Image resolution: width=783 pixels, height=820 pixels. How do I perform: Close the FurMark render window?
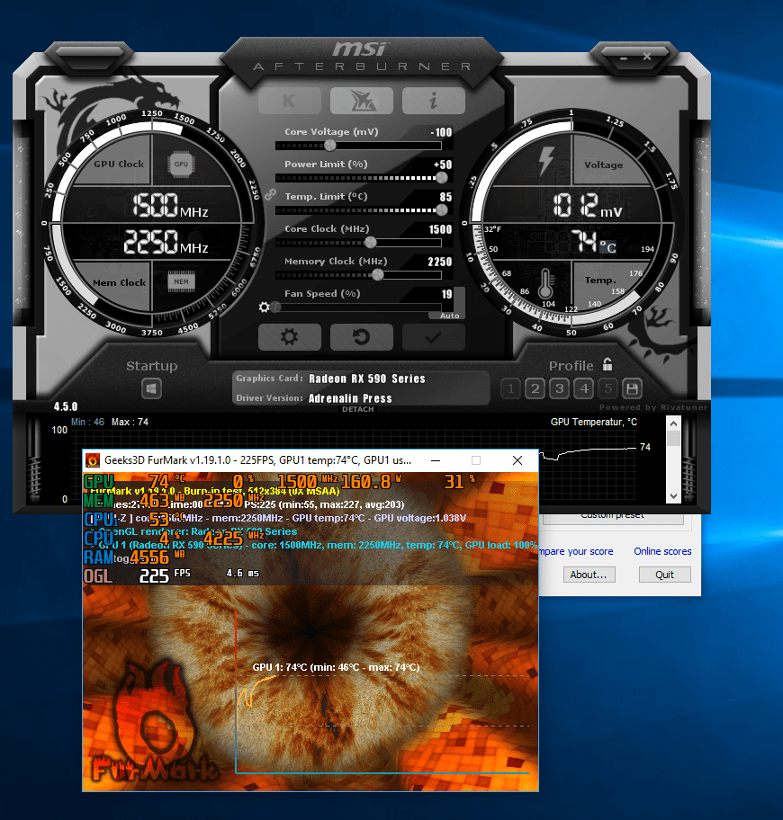(517, 460)
